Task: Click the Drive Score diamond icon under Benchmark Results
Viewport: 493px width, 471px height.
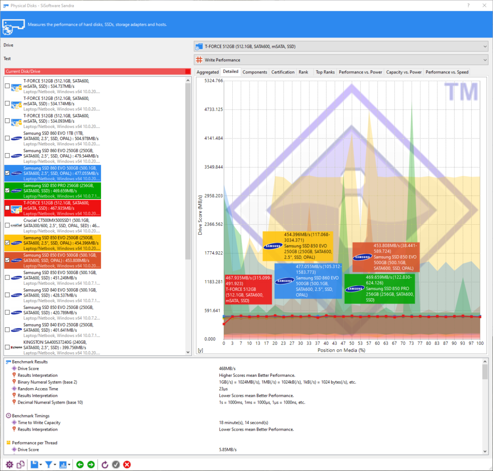Action: [x=14, y=368]
